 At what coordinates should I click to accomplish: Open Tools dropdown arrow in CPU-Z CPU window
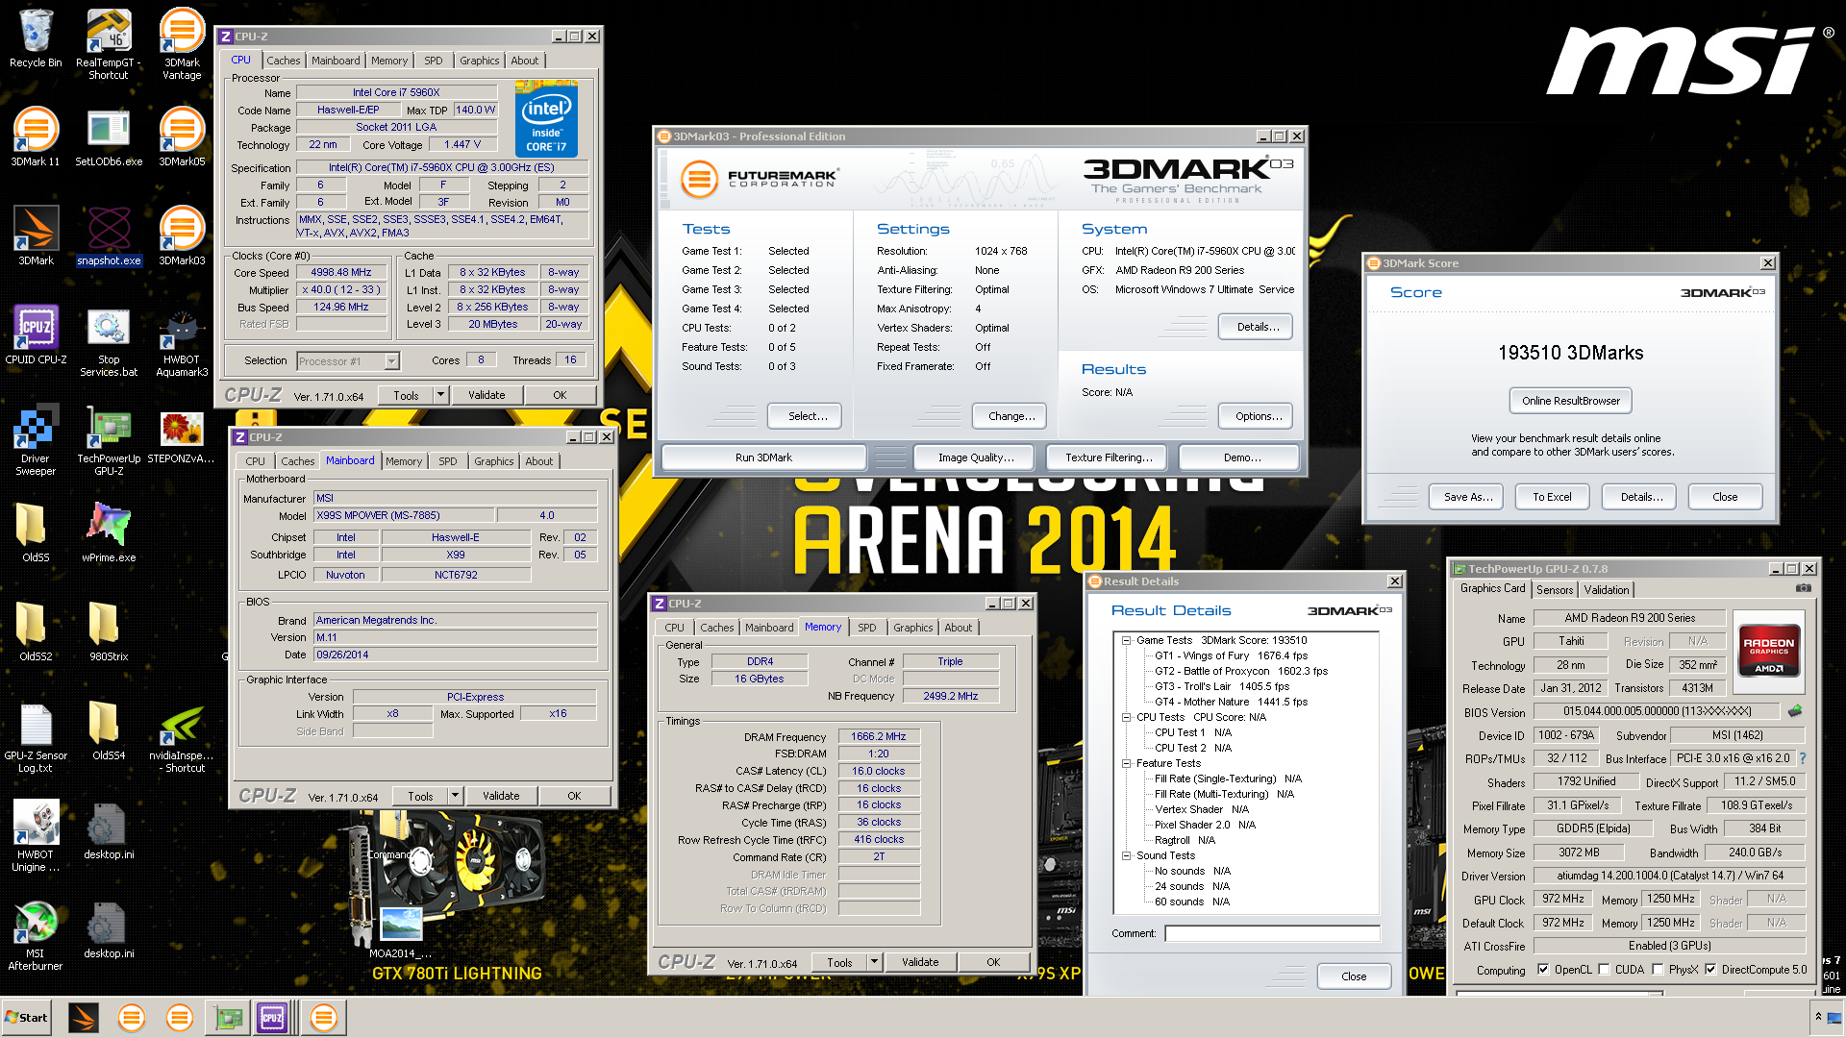tap(440, 395)
